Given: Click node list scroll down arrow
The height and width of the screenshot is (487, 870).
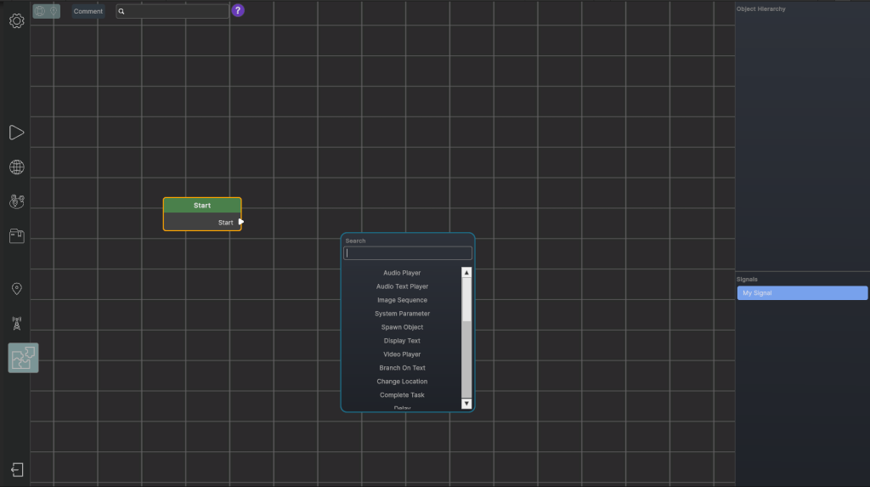Looking at the screenshot, I should [466, 404].
